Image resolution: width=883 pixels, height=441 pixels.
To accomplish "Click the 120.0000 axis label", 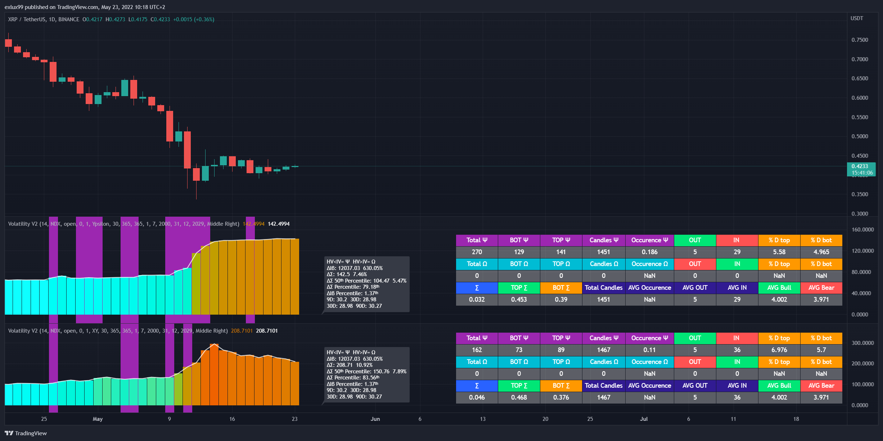I will pyautogui.click(x=862, y=251).
